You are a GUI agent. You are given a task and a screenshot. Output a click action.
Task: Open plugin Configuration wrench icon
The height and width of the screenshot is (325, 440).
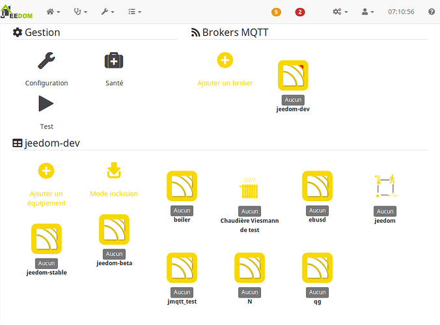(47, 61)
